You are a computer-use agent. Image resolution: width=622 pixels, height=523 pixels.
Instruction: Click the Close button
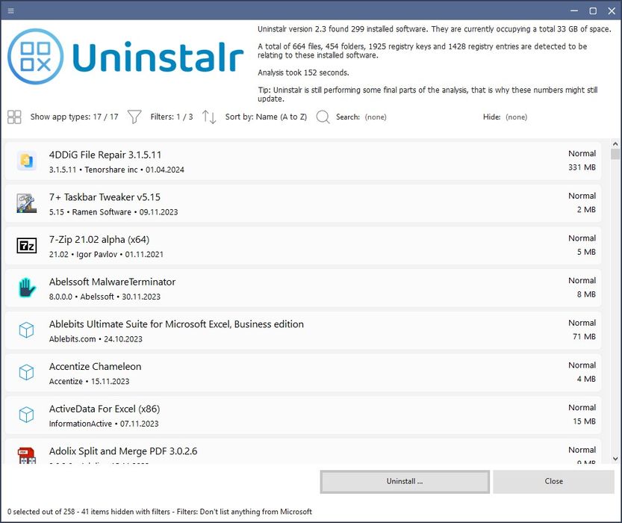point(554,481)
